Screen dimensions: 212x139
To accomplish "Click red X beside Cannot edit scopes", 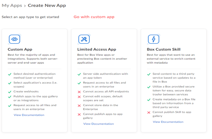I will click(79, 97).
